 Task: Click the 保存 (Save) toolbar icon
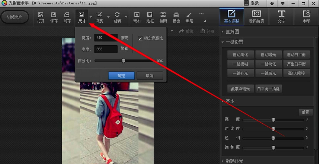tap(54, 17)
